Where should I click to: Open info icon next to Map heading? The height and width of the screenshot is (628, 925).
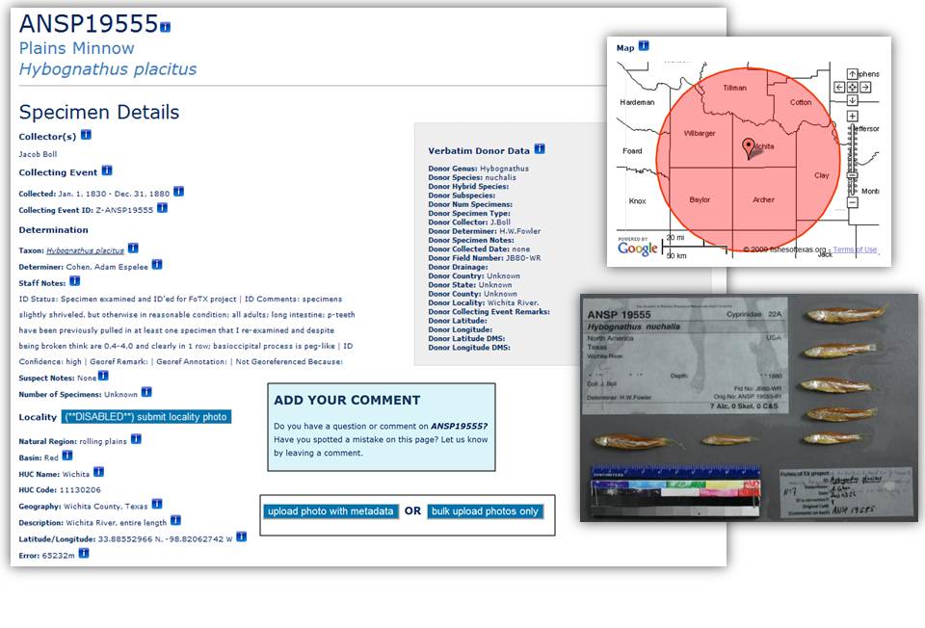[x=644, y=46]
